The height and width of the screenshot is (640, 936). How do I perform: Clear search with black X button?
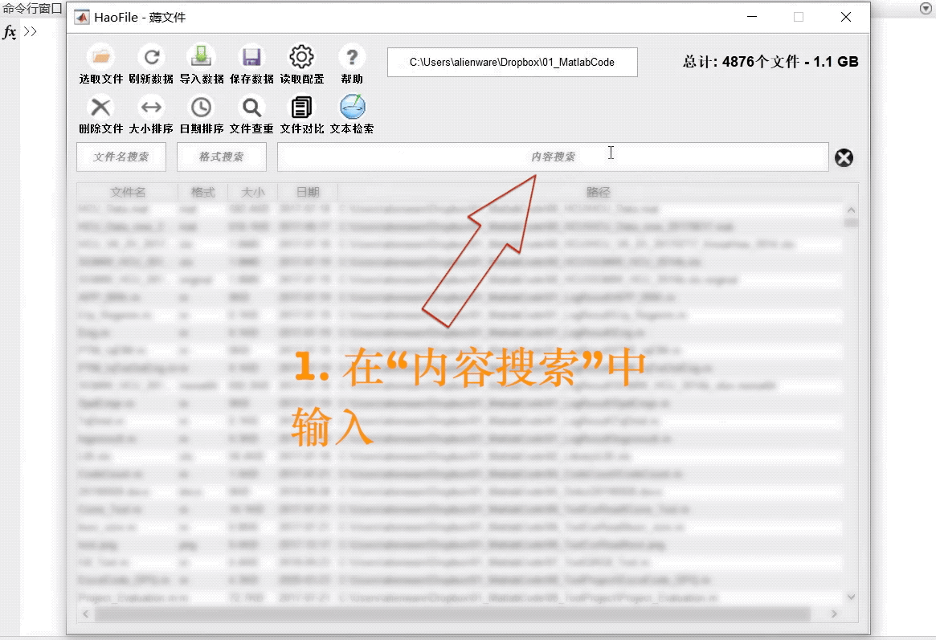(x=844, y=157)
